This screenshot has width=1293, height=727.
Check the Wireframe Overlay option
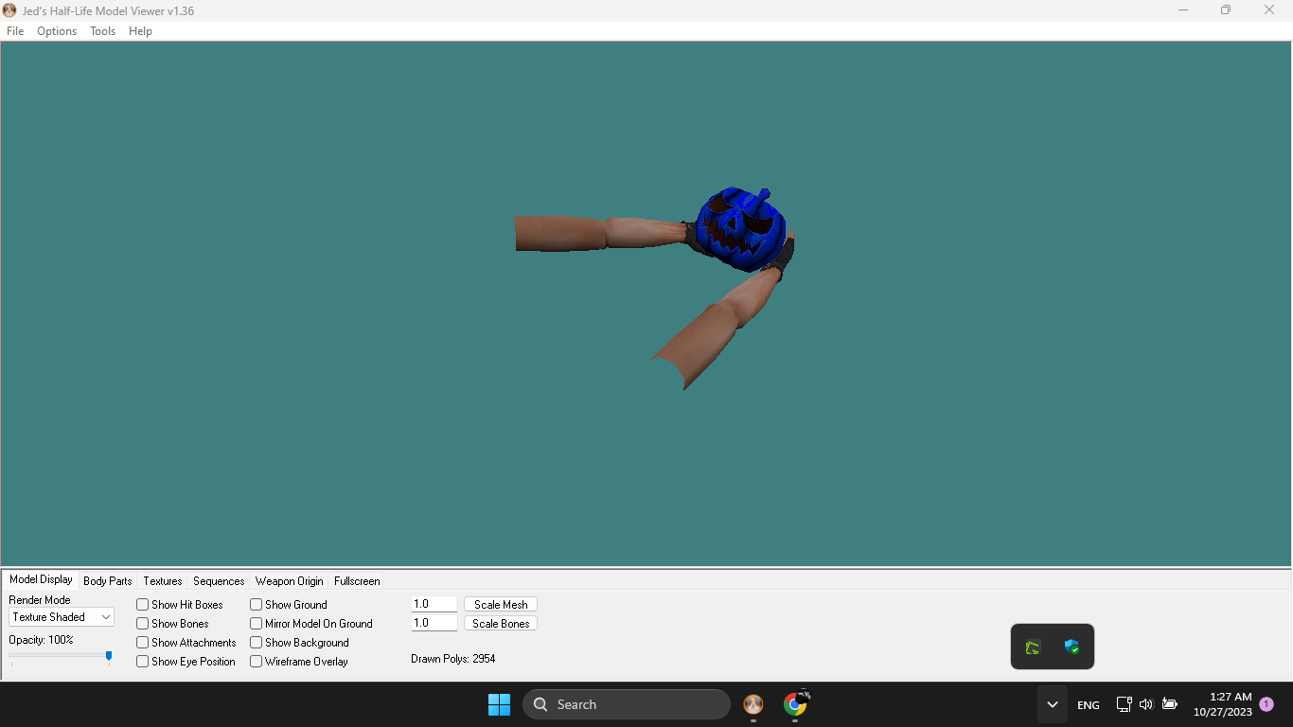(257, 662)
